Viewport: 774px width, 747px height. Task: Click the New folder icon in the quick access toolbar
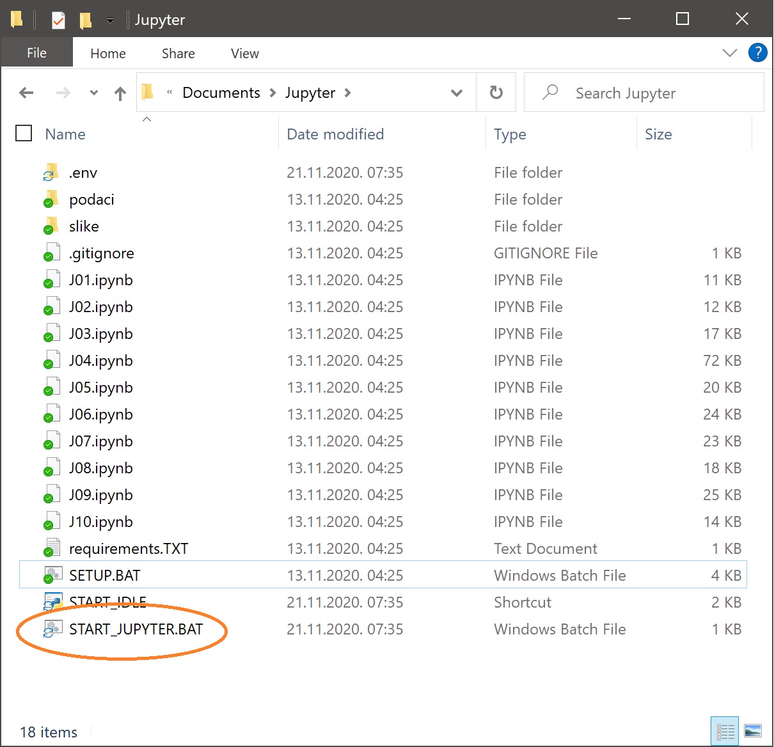point(85,20)
